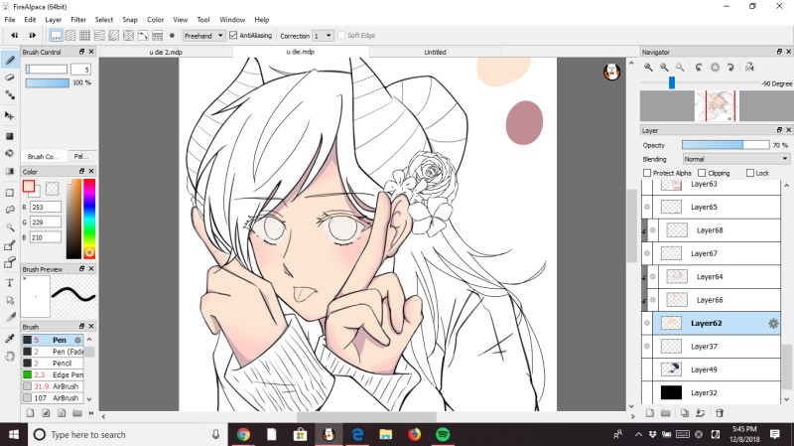Click the Redo arrow in the toolbar

pyautogui.click(x=33, y=36)
